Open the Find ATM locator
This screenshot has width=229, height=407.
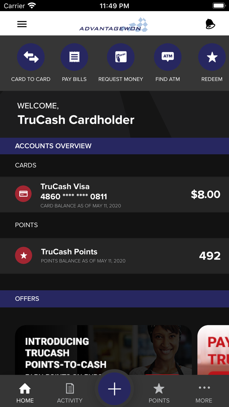167,57
